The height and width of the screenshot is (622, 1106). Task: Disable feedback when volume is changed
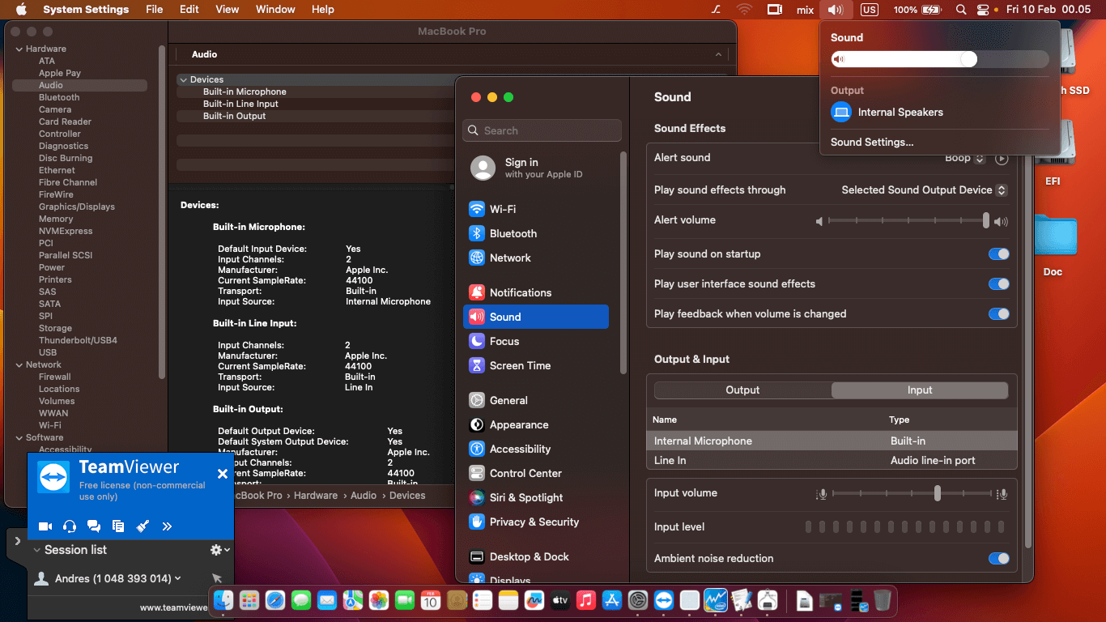[x=999, y=314]
